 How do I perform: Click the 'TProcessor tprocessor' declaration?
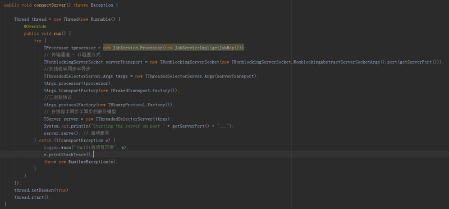pyautogui.click(x=69, y=48)
